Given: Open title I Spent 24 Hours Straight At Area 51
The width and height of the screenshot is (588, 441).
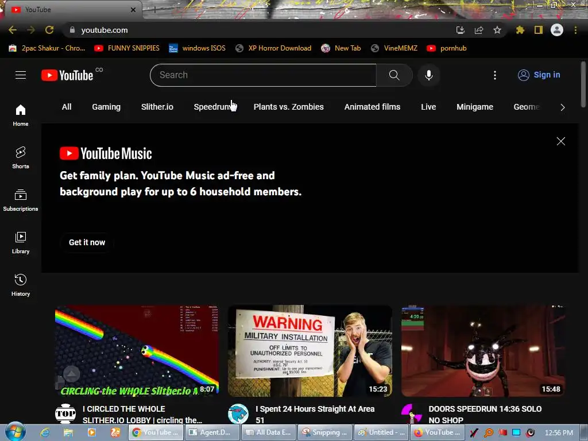Looking at the screenshot, I should pyautogui.click(x=315, y=415).
